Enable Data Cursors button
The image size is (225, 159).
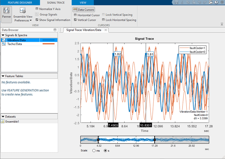tap(84, 10)
